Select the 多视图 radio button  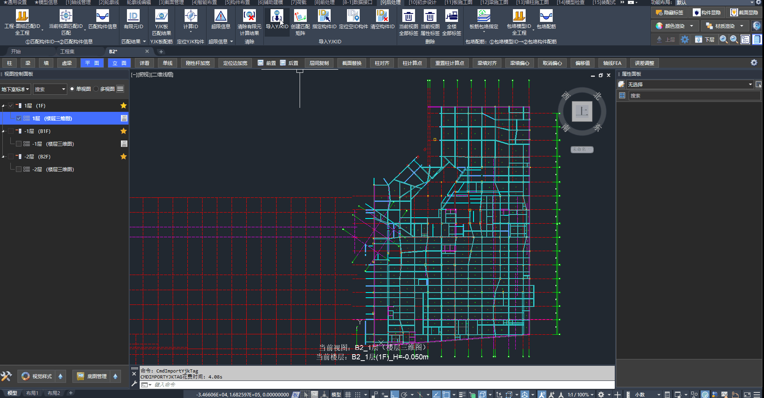96,89
